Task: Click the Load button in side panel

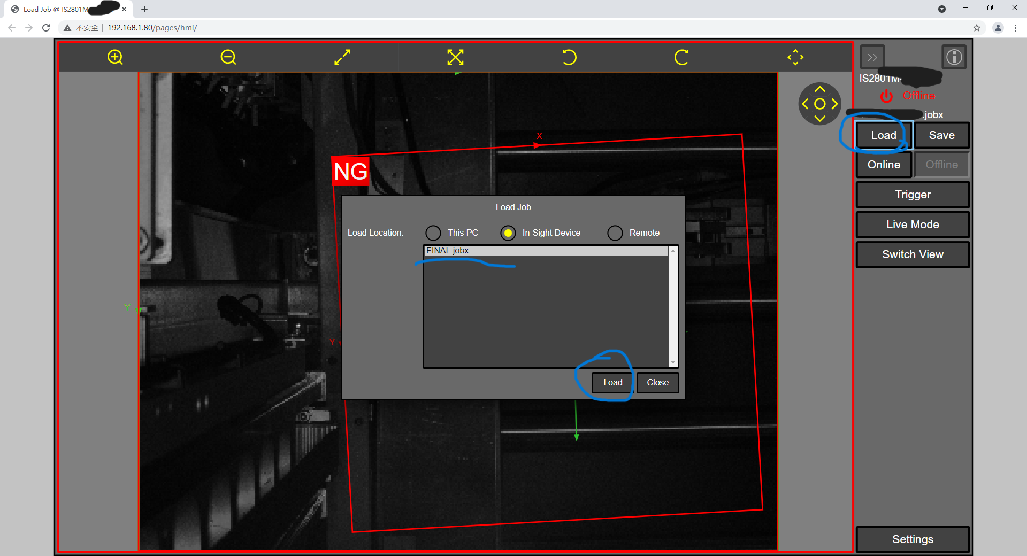Action: [x=884, y=135]
